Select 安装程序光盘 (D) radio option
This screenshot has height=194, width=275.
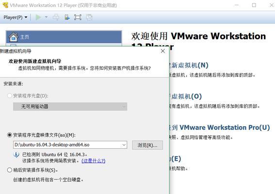coord(10,96)
